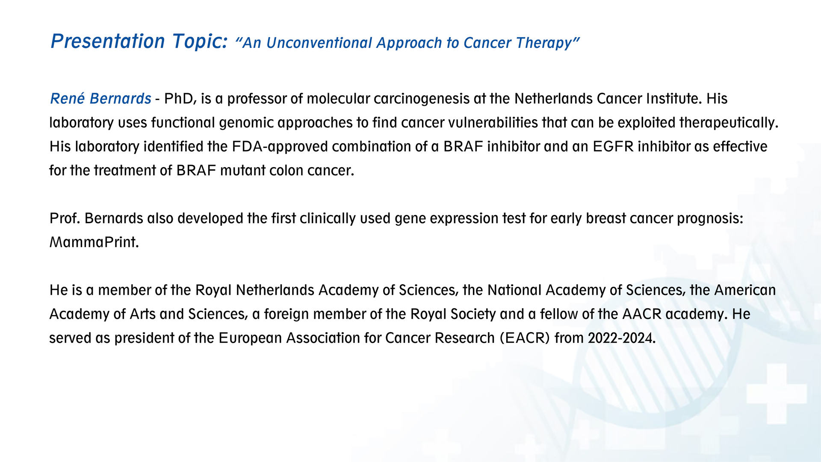Click the "BRAF mutant colon cancer" phrase
Image resolution: width=821 pixels, height=462 pixels.
click(265, 171)
